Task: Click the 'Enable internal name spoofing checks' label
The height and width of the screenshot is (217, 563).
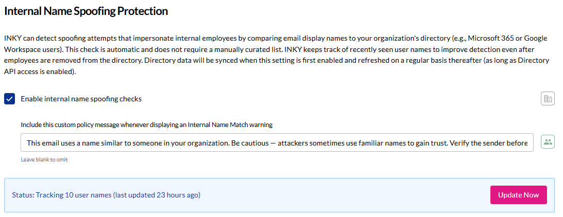Action: coord(81,99)
